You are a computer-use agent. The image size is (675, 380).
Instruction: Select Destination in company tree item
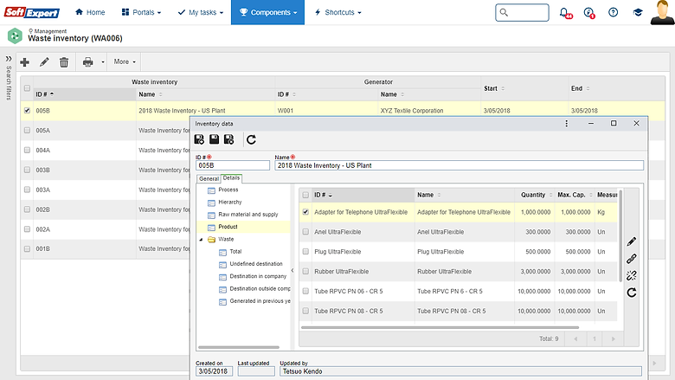coord(258,276)
